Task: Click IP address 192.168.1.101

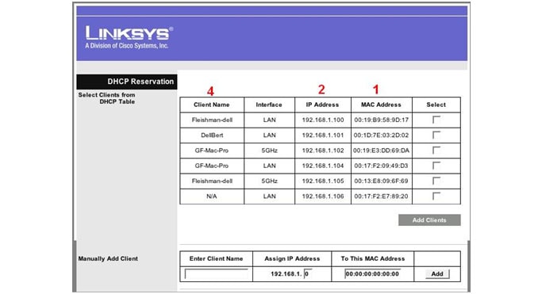Action: [323, 136]
